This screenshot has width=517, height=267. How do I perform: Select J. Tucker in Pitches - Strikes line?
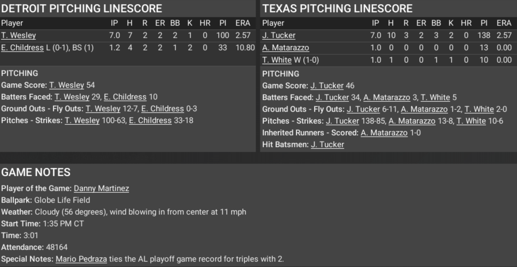342,121
